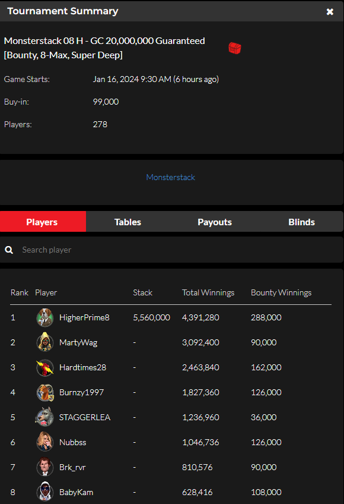This screenshot has width=344, height=504.
Task: Click total winnings 1,046,736
Action: [200, 442]
